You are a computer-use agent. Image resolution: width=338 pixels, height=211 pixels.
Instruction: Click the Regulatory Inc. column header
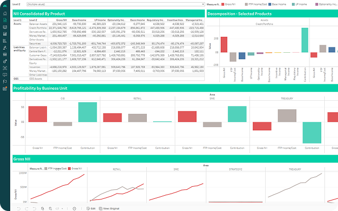click(x=156, y=20)
